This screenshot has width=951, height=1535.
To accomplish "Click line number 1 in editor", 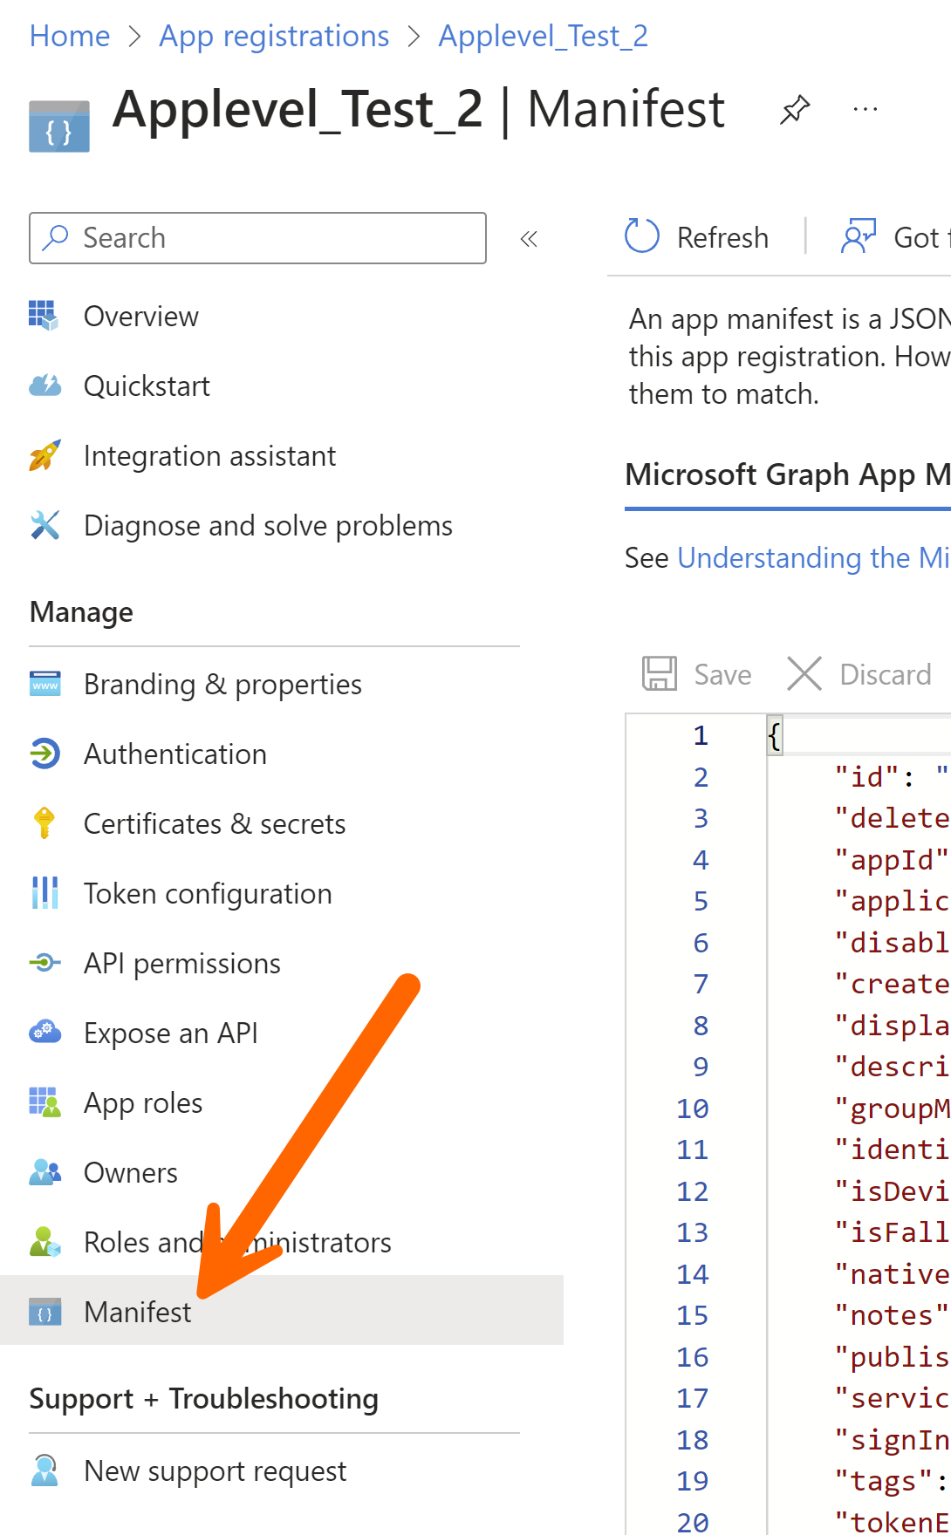I will coord(701,735).
